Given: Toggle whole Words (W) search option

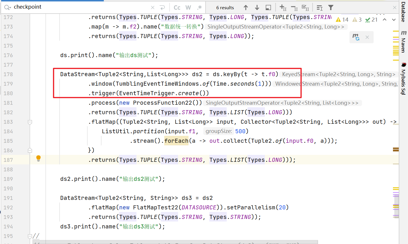Looking at the screenshot, I should (x=188, y=7).
